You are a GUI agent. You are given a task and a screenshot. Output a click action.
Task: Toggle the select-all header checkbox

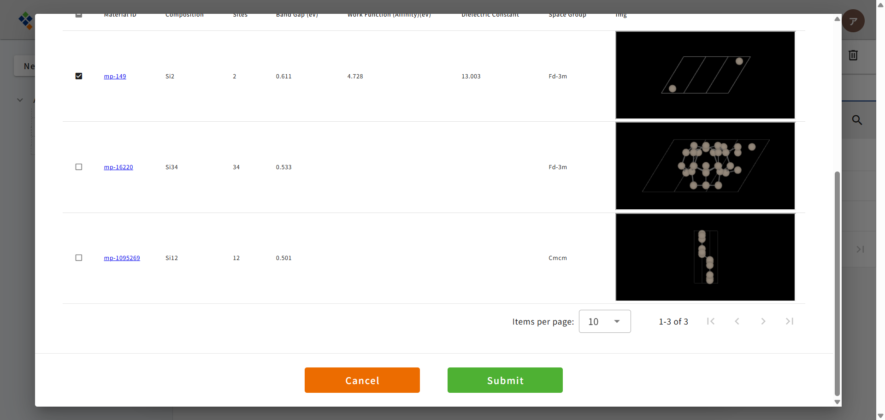point(79,16)
